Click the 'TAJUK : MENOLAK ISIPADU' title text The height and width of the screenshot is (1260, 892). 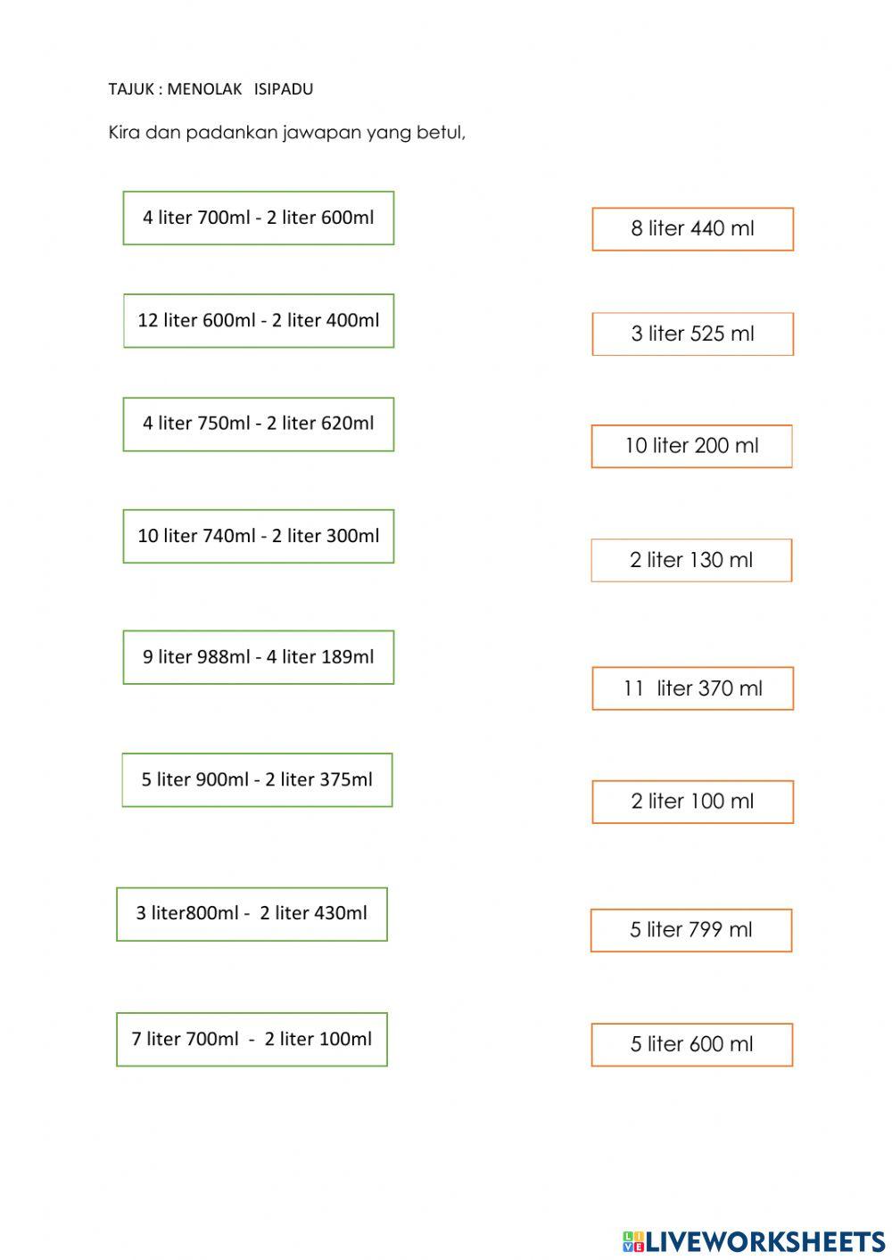(211, 89)
